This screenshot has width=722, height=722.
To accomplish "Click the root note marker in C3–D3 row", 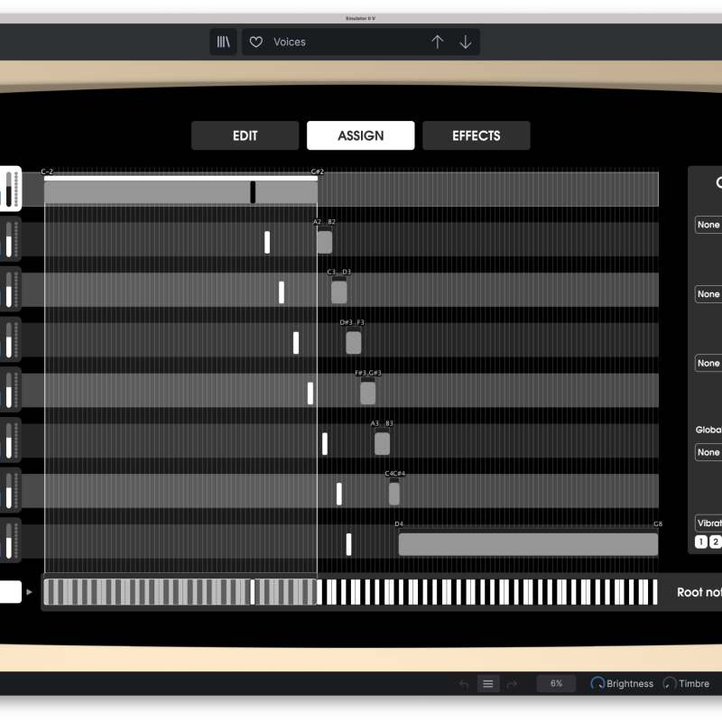I will click(282, 292).
